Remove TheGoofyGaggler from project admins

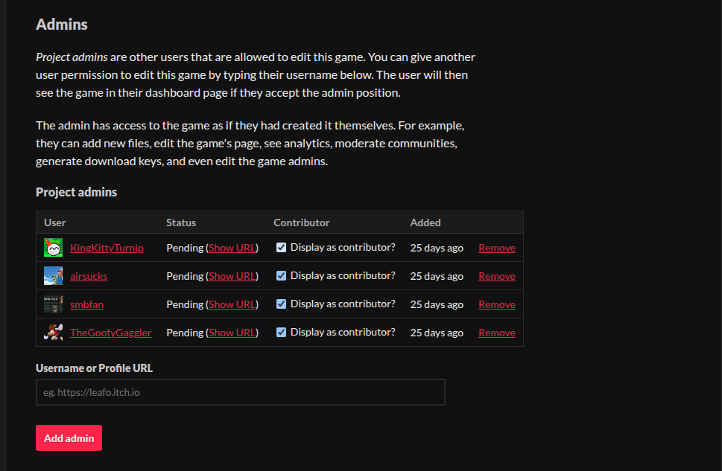(496, 333)
